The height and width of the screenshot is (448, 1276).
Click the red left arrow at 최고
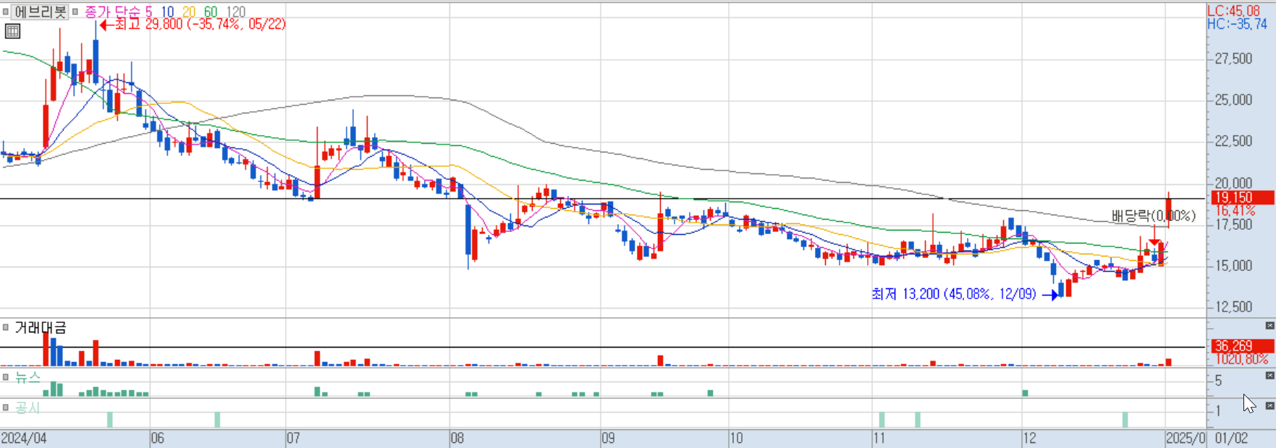coord(106,25)
